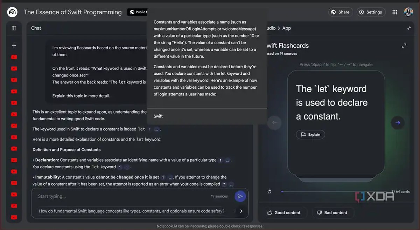420x230 pixels.
Task: Go to Studio in the breadcrumb
Action: pyautogui.click(x=271, y=28)
